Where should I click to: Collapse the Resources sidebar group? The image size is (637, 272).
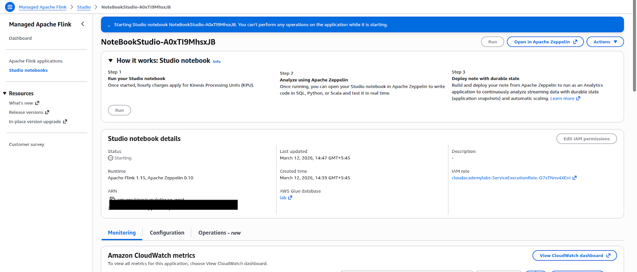[5, 94]
